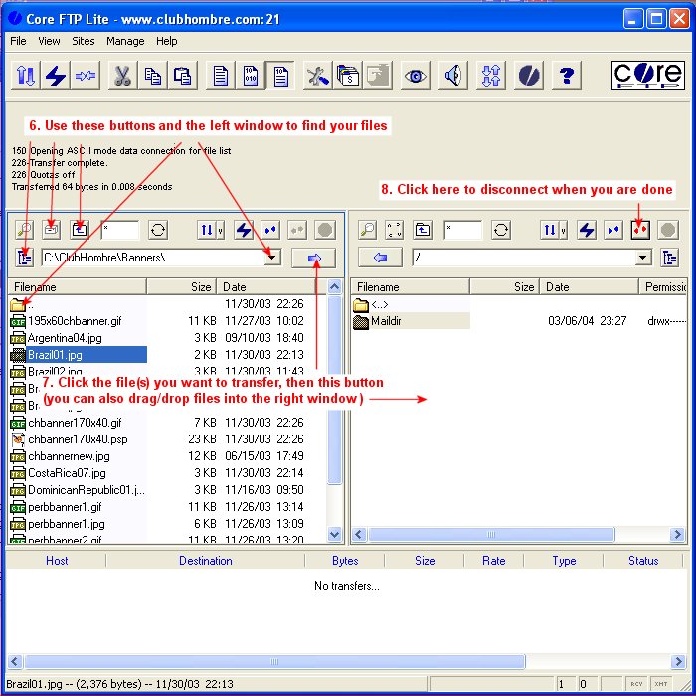696x696 pixels.
Task: Click the left-arrow download button
Action: coord(381,258)
